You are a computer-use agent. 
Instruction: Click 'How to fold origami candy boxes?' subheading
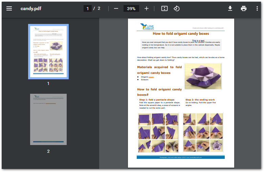pyautogui.click(x=159, y=92)
